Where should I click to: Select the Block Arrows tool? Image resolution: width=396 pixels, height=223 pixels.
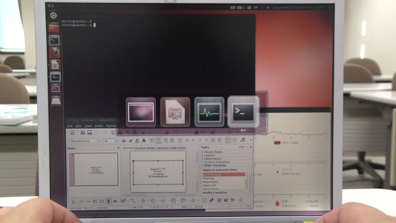click(x=163, y=201)
